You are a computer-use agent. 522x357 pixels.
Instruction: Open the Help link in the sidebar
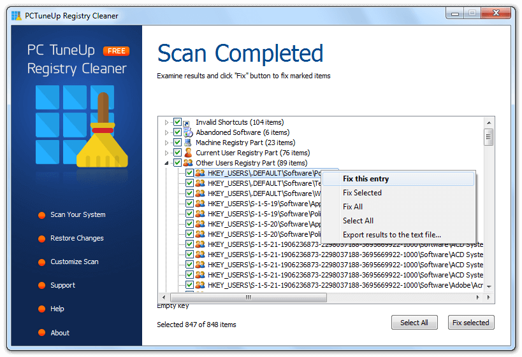pyautogui.click(x=57, y=309)
